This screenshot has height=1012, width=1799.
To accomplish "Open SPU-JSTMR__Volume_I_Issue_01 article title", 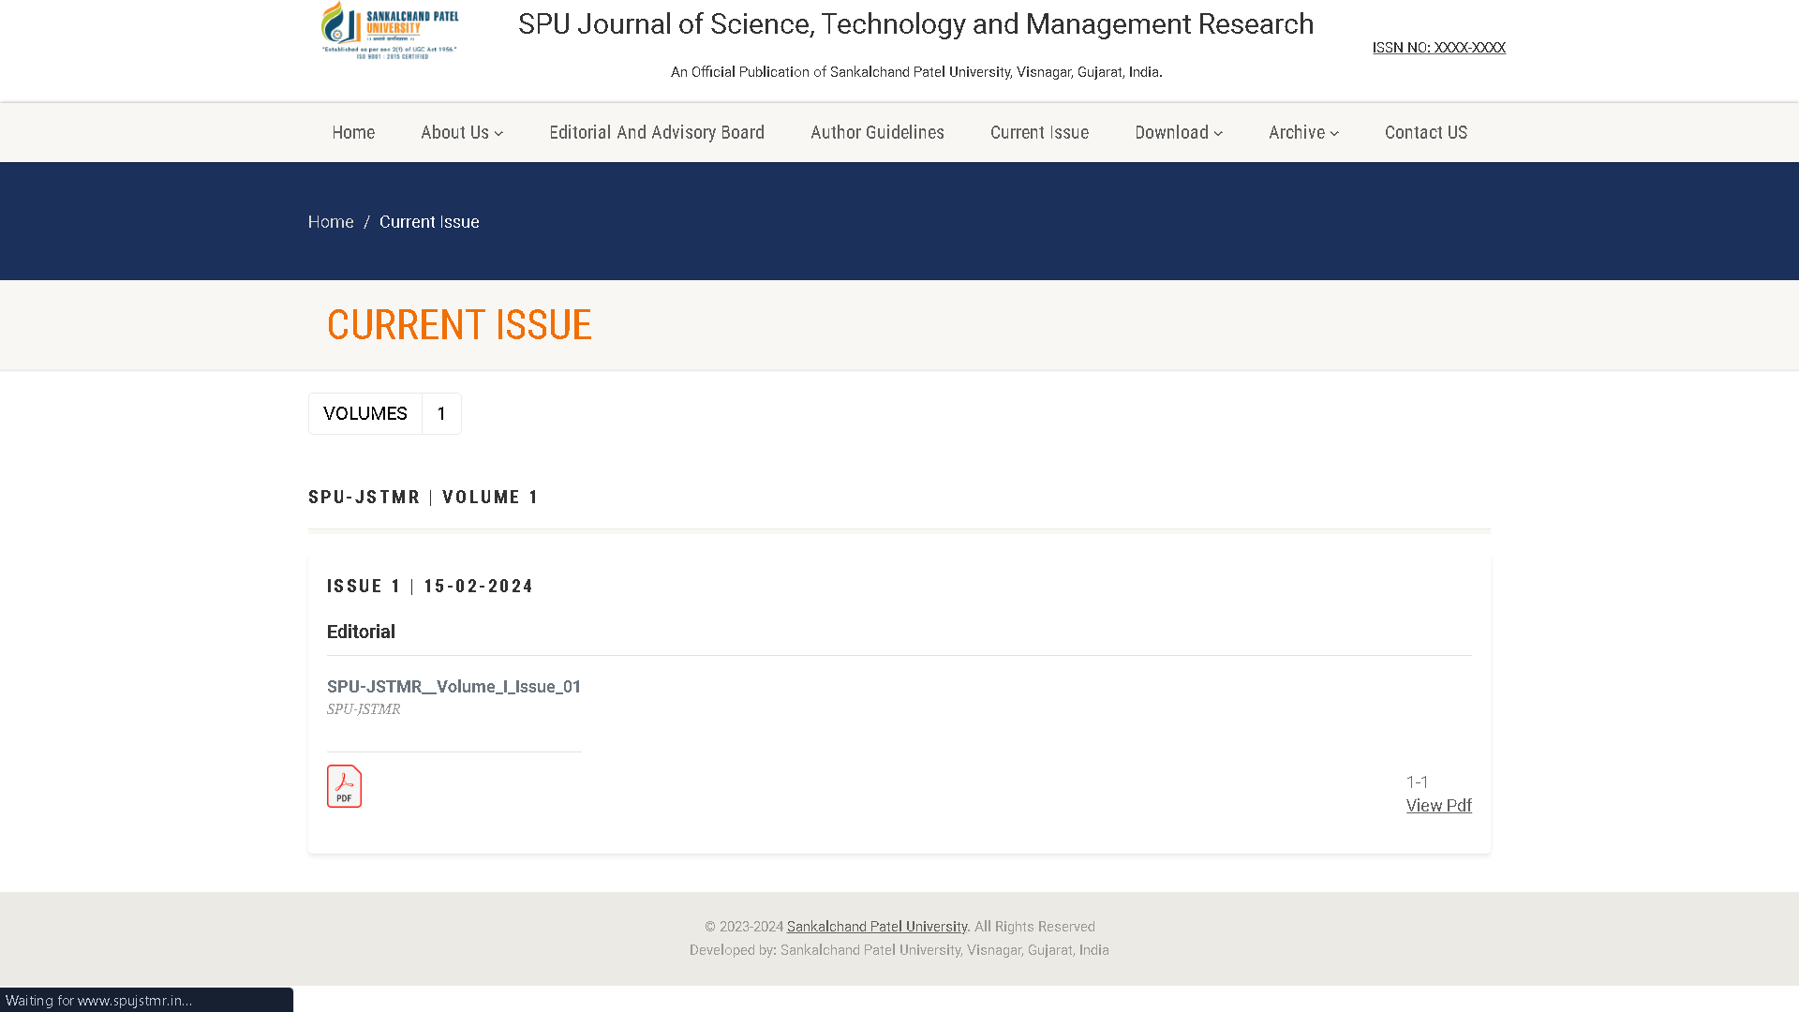I will click(x=453, y=687).
